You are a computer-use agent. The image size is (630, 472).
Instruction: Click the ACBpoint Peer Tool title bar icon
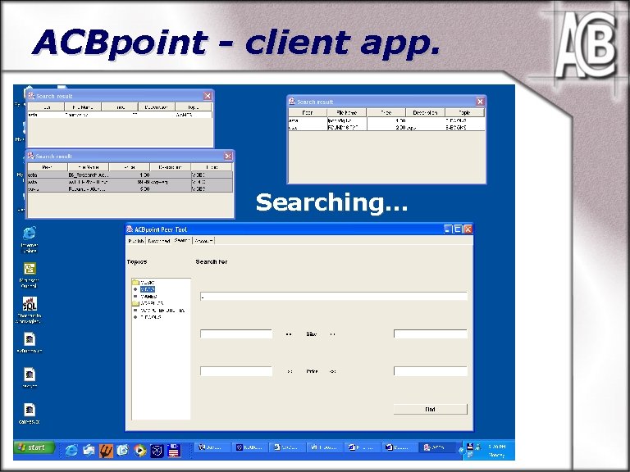pyautogui.click(x=130, y=229)
